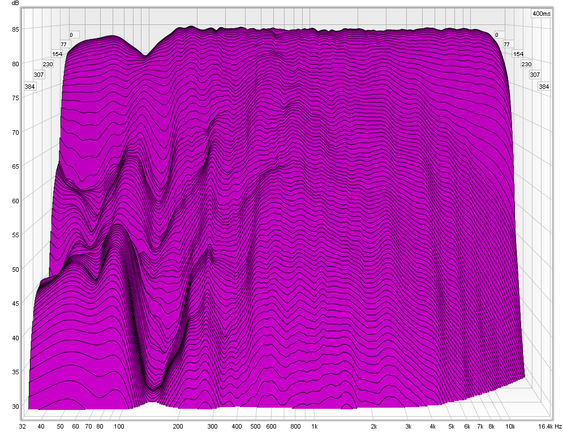Click the 40 Hz frequency axis label
563x432 pixels.
(41, 426)
